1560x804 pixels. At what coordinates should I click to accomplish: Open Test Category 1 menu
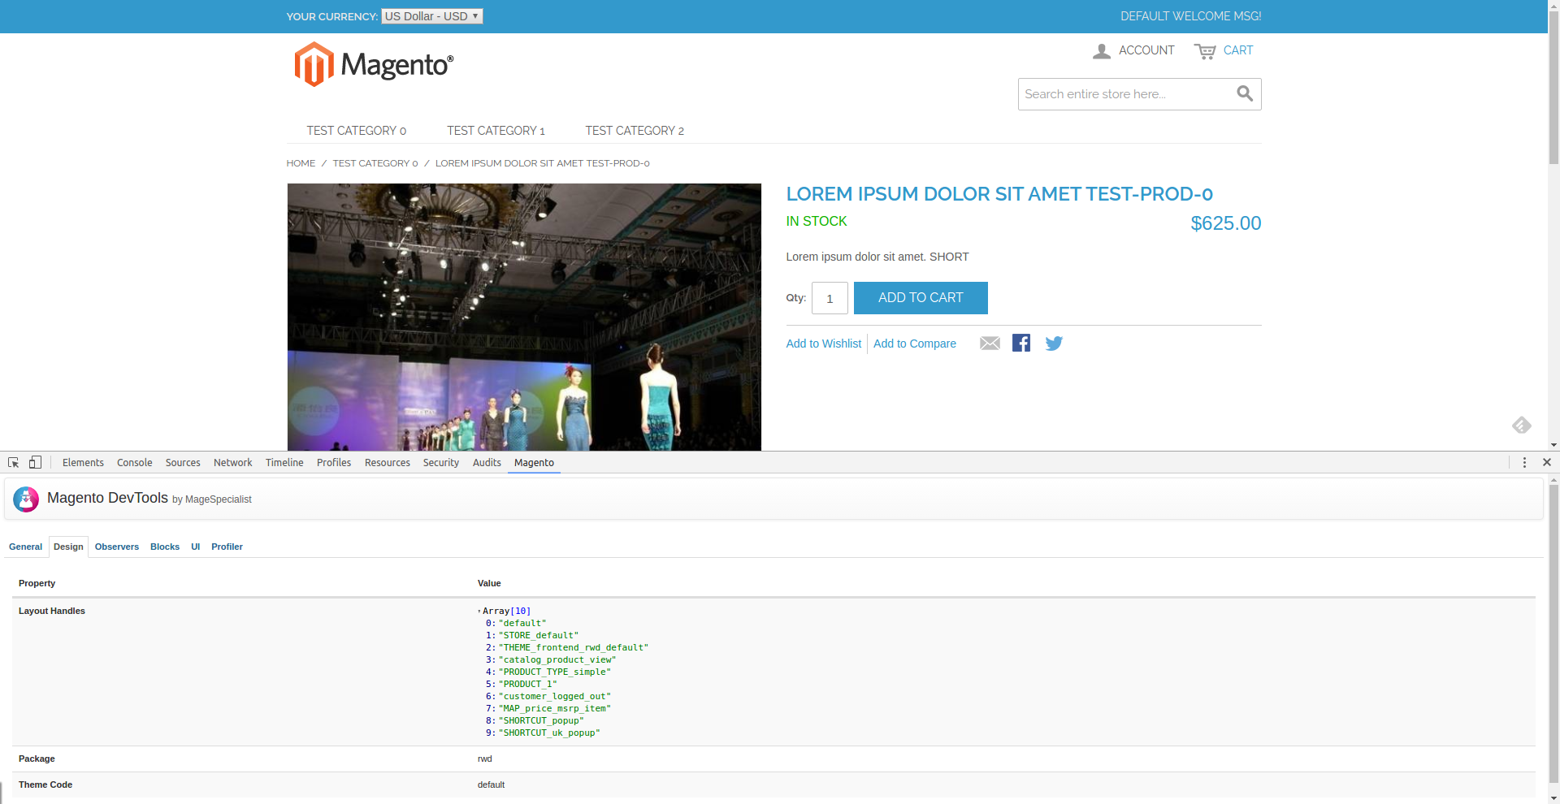(496, 131)
